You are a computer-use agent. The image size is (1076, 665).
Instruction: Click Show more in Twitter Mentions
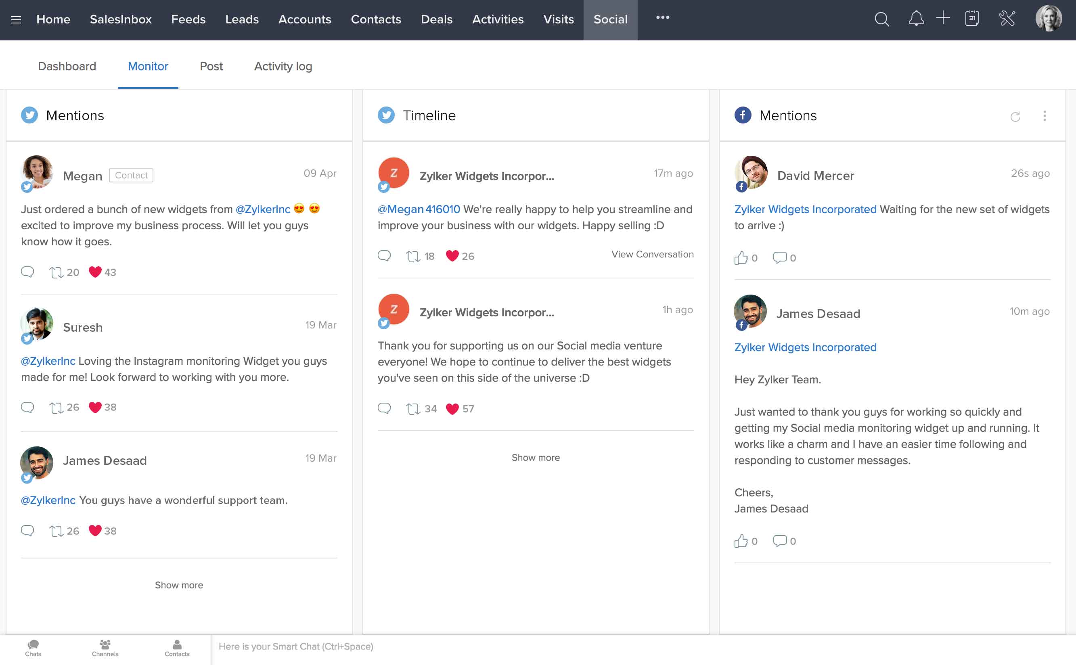click(x=178, y=585)
